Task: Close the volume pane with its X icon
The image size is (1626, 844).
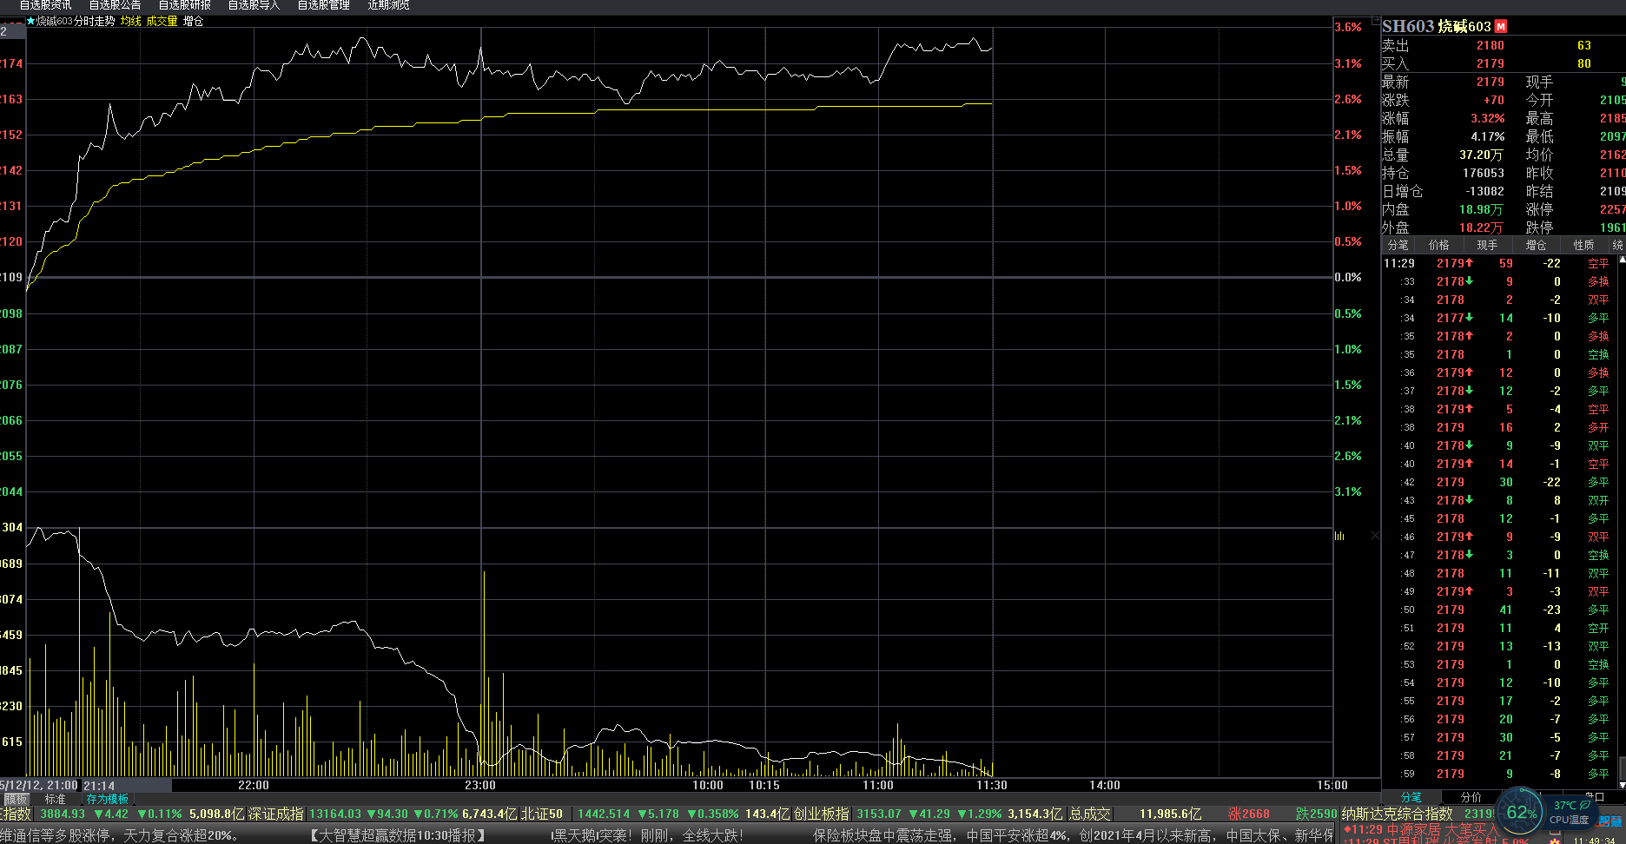Action: [1375, 536]
